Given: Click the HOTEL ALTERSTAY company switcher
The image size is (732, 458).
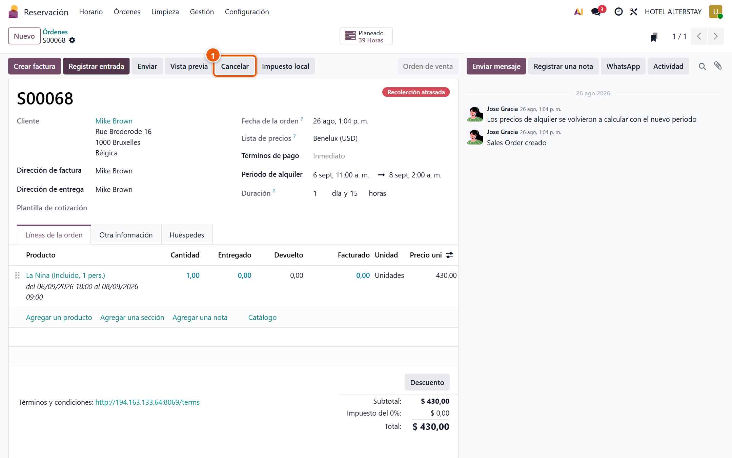Looking at the screenshot, I should click(673, 12).
